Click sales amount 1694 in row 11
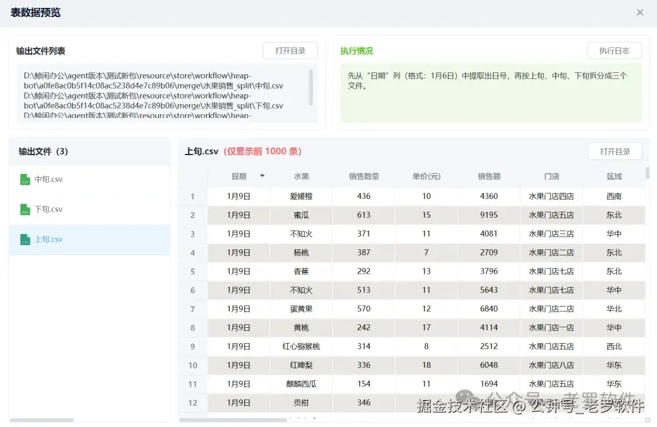 point(489,384)
